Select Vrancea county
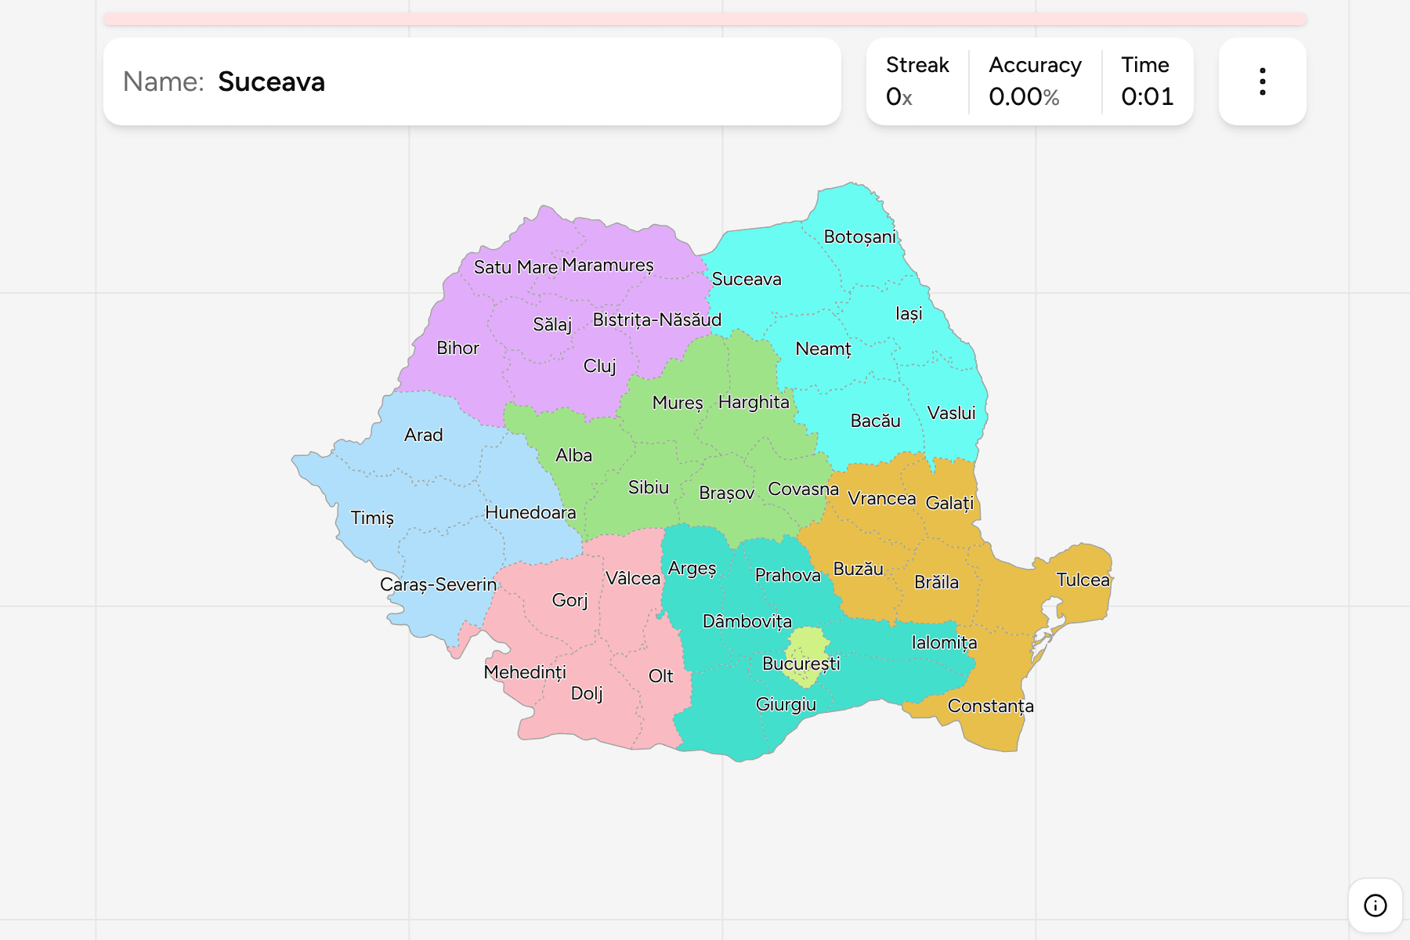The height and width of the screenshot is (940, 1410). pos(881,498)
